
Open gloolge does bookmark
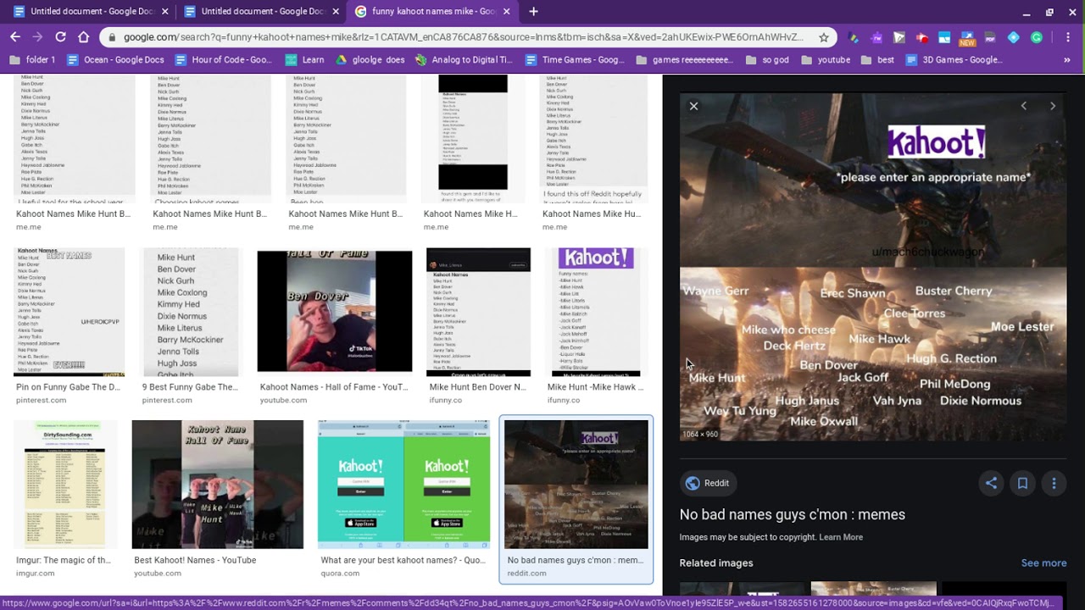(x=370, y=60)
